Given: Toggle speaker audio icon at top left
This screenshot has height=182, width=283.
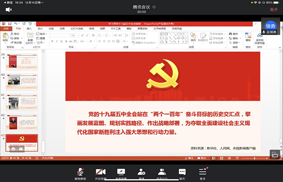Looking at the screenshot, I should pyautogui.click(x=8, y=9).
